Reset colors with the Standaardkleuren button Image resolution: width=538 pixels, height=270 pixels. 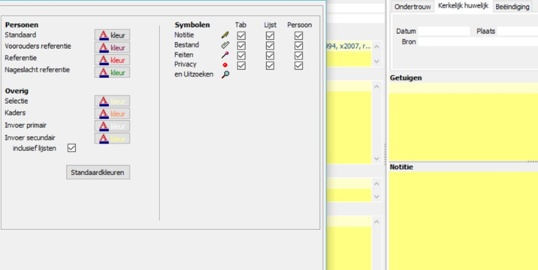97,173
